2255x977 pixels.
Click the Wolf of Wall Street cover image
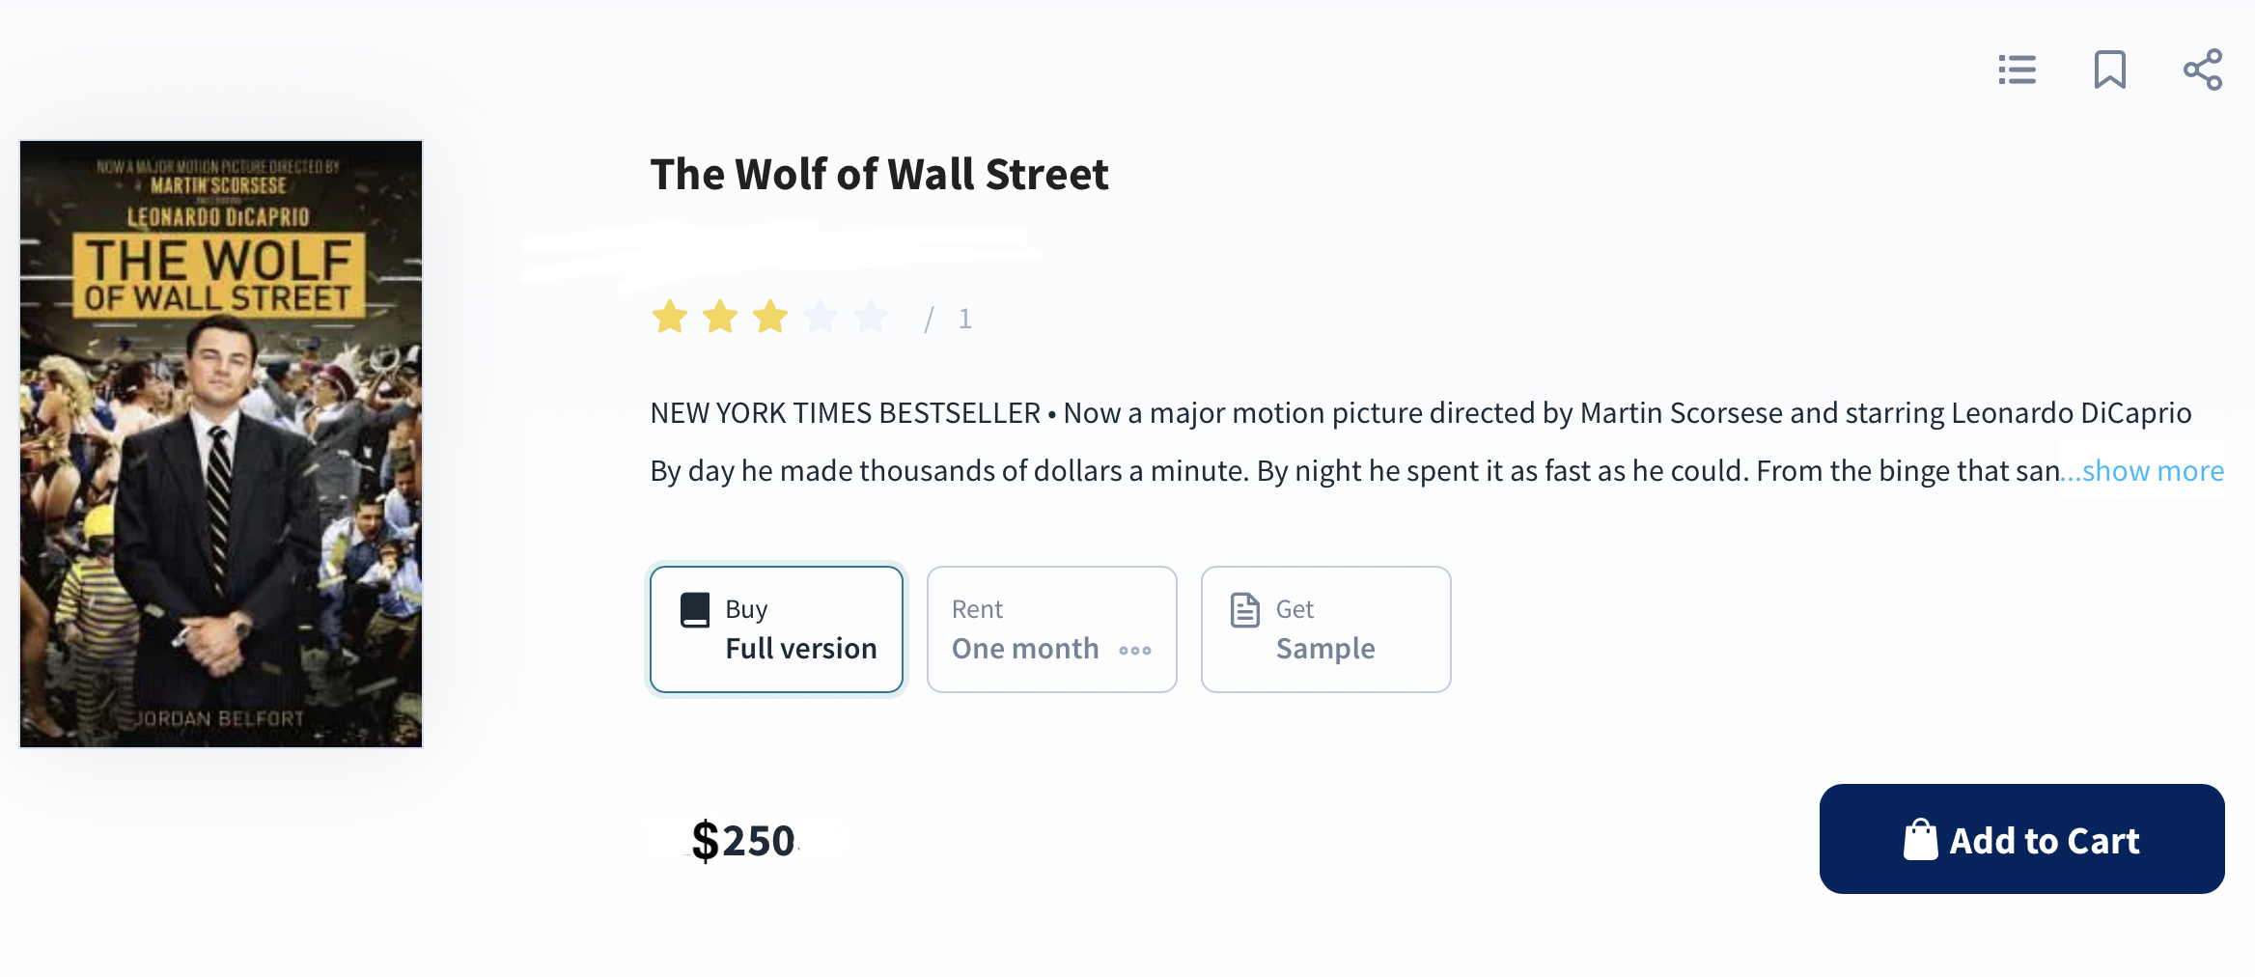(221, 444)
